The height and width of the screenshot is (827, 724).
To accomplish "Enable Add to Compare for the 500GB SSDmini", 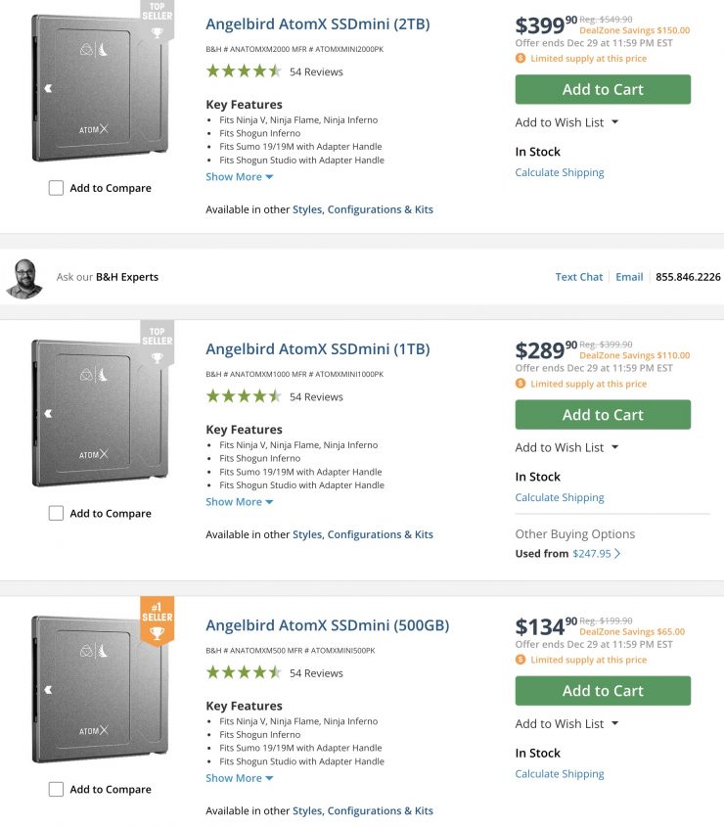I will 56,789.
